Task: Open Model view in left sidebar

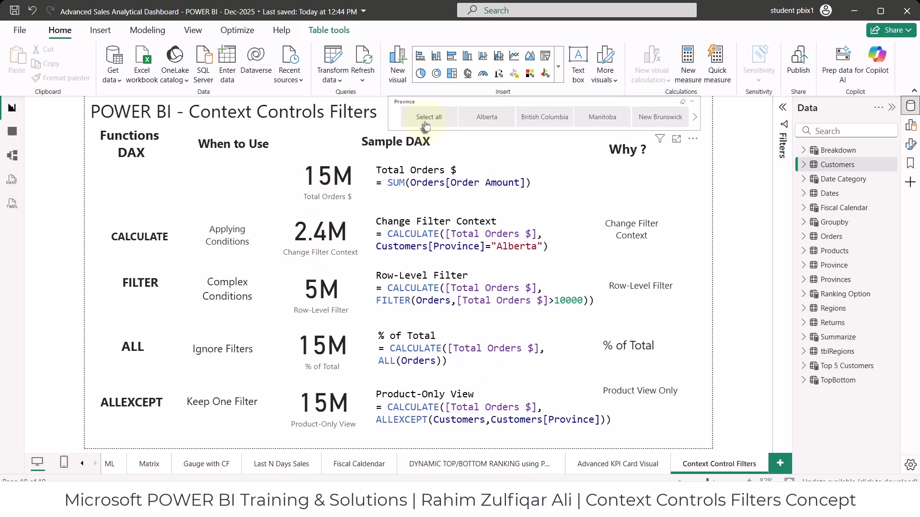Action: (x=12, y=155)
